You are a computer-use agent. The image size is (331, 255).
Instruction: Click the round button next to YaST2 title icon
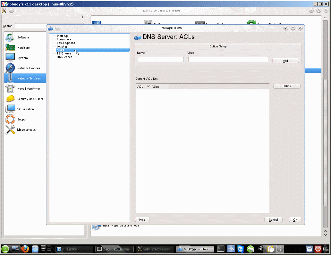pos(57,28)
